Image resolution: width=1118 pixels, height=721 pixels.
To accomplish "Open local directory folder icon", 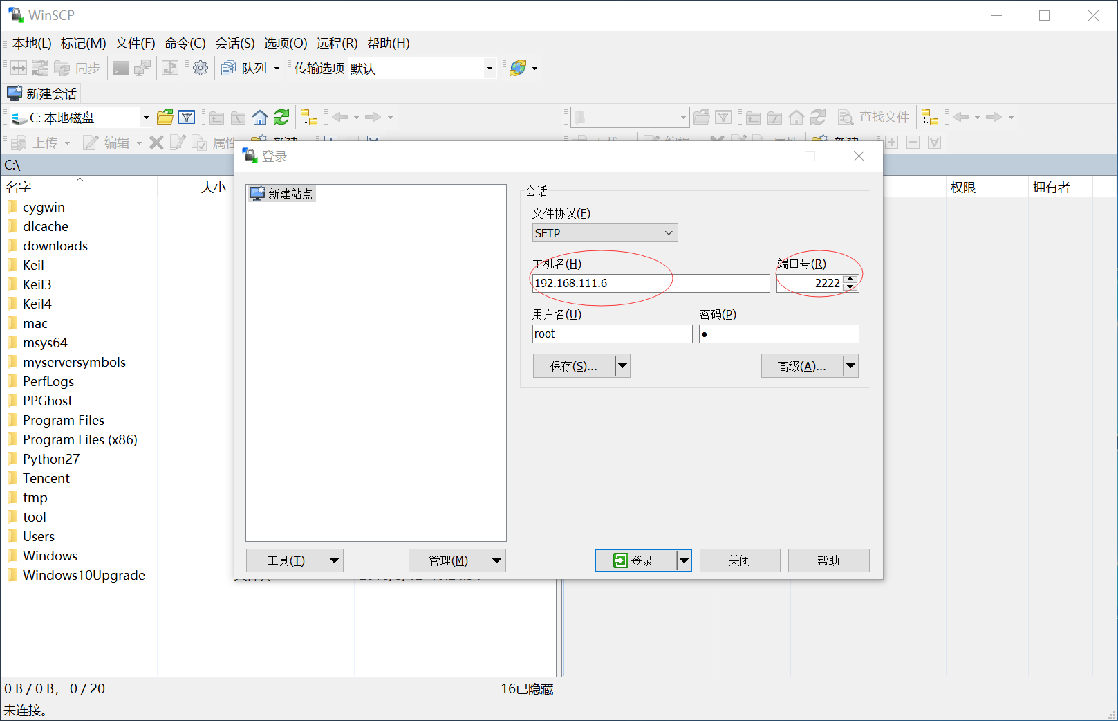I will (x=165, y=117).
